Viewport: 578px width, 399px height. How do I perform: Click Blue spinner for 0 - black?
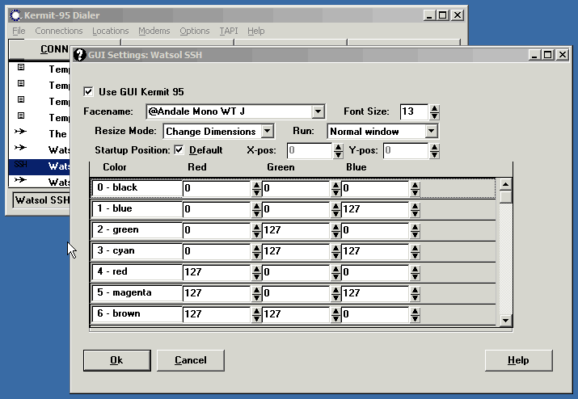(x=415, y=189)
